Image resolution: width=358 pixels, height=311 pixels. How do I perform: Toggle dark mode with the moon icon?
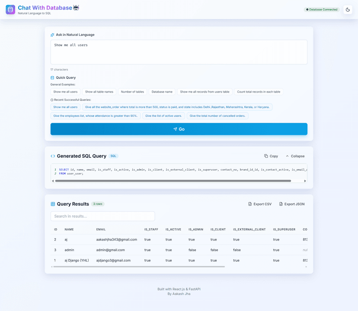(348, 10)
